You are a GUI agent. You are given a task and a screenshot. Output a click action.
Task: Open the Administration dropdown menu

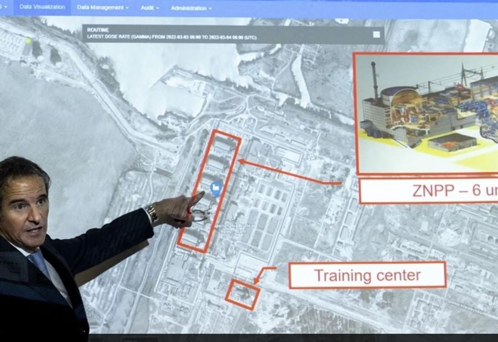pyautogui.click(x=191, y=8)
